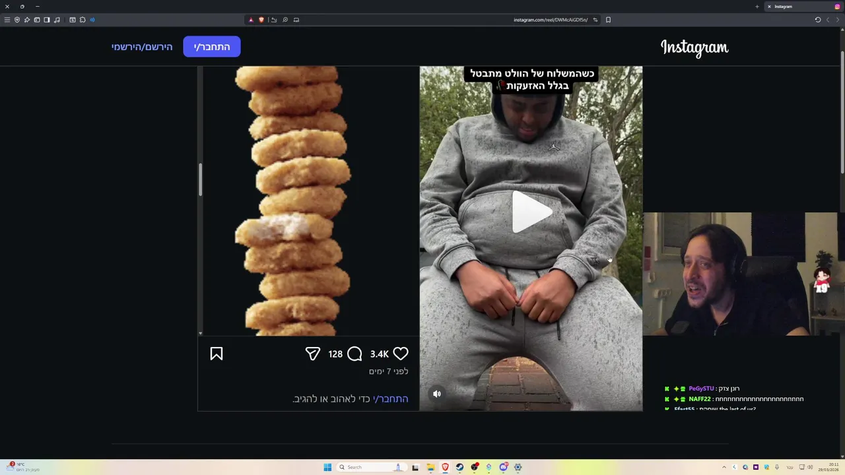The image size is (845, 475).
Task: Open the browser hamburger menu
Action: 7,20
